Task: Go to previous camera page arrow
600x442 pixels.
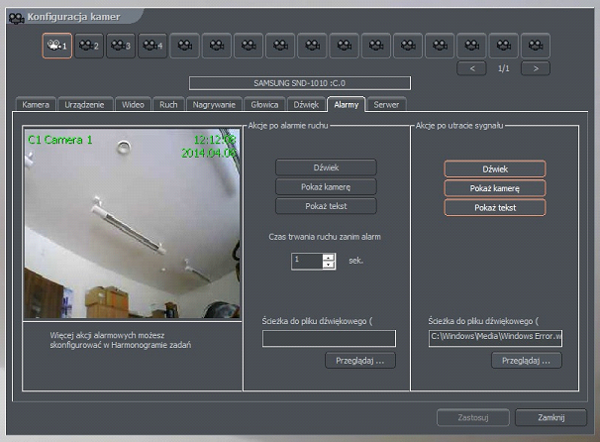Action: [472, 67]
